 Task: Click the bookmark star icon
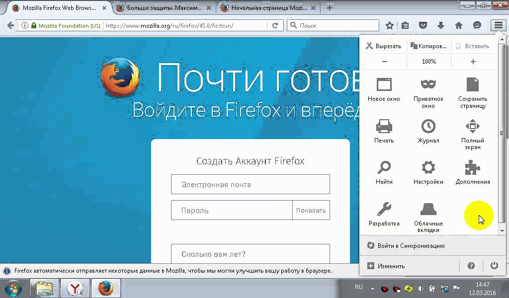tap(390, 25)
